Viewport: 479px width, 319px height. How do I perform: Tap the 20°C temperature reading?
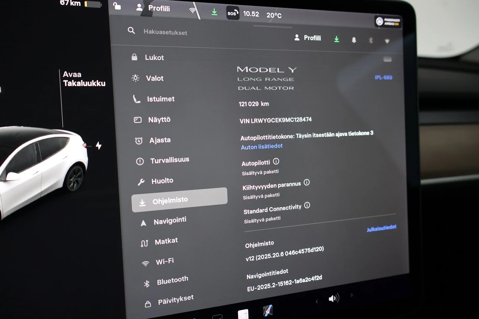tap(274, 15)
